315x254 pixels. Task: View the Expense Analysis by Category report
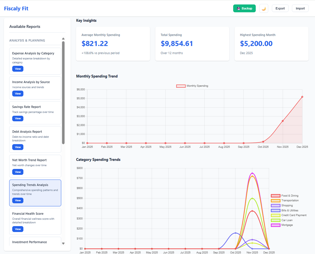pyautogui.click(x=18, y=69)
